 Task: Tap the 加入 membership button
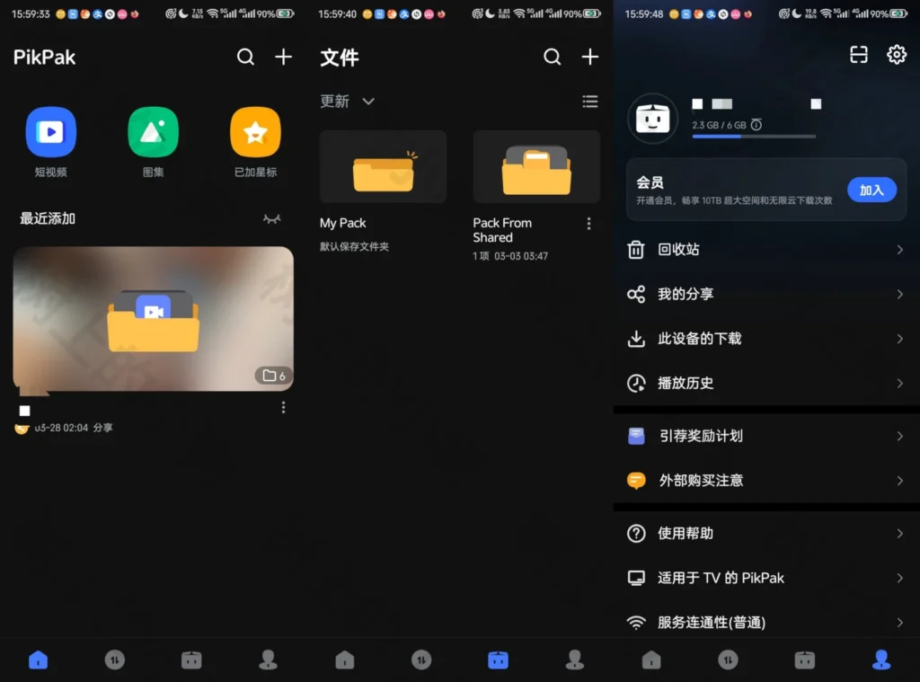(x=871, y=190)
